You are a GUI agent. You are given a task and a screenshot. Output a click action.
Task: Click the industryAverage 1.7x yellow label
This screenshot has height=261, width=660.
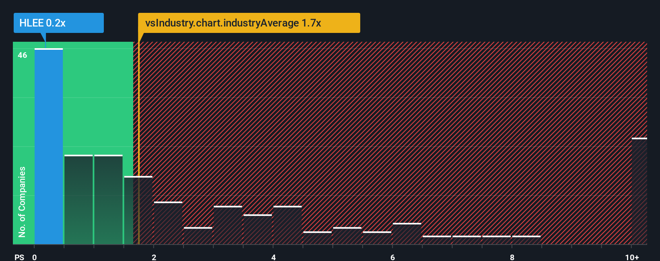click(249, 23)
